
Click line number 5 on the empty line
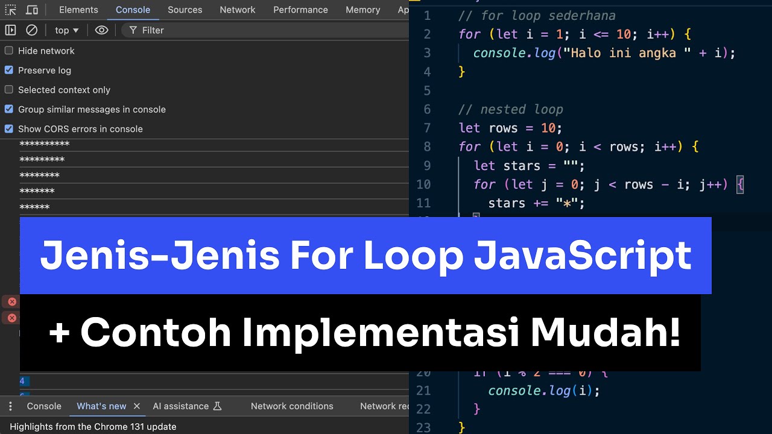(x=427, y=91)
